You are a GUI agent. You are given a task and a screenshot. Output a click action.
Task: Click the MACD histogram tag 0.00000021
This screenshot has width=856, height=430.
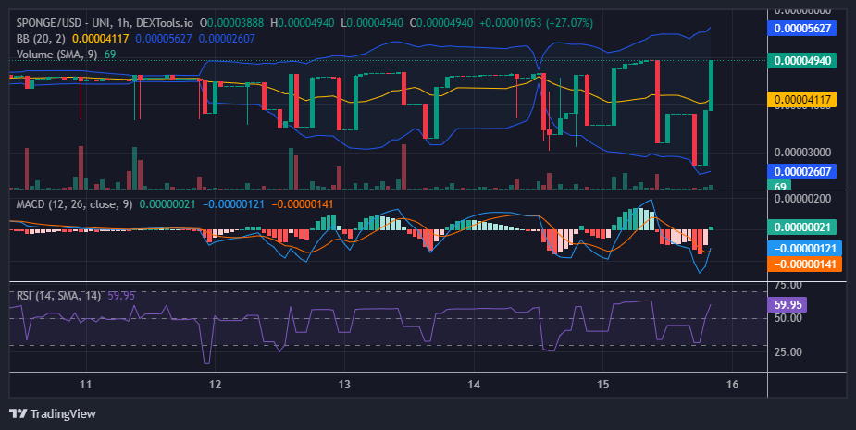802,227
